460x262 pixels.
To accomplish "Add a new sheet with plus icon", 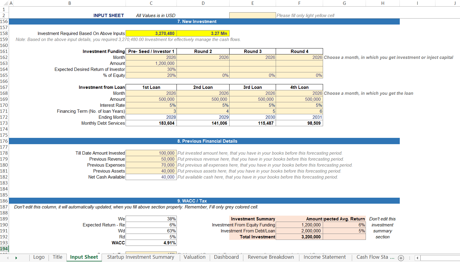I will tap(401, 258).
